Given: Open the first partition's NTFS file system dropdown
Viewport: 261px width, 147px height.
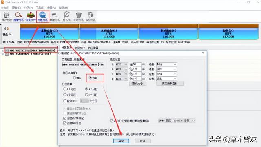Looking at the screenshot, I should point(122,64).
